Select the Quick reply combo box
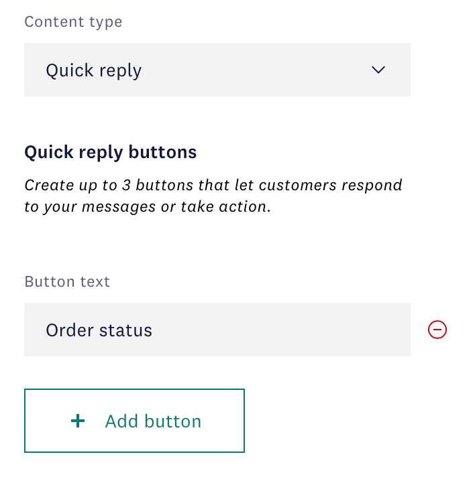This screenshot has width=471, height=481. [x=217, y=70]
